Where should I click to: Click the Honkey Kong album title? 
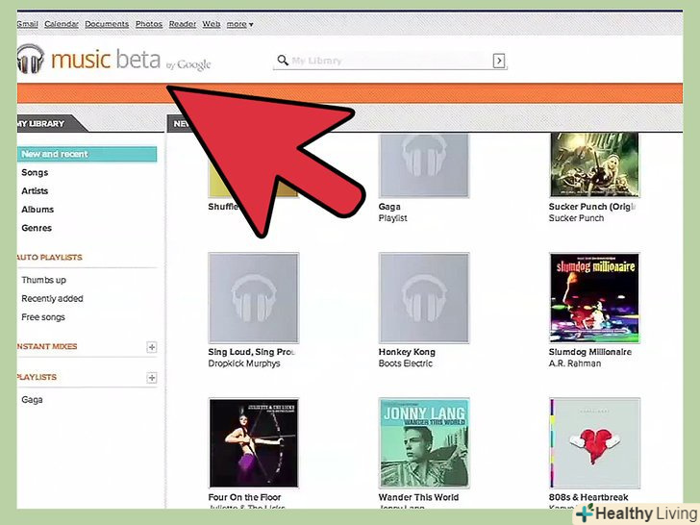(407, 352)
